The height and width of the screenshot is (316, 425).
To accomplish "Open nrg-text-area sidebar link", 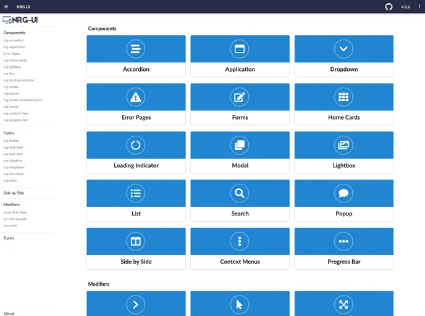I will tap(13, 154).
